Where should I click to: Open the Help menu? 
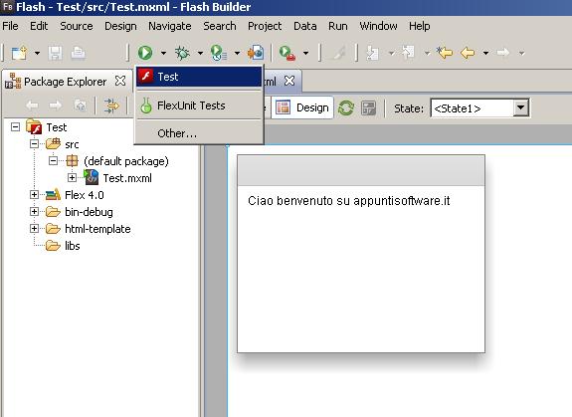420,26
